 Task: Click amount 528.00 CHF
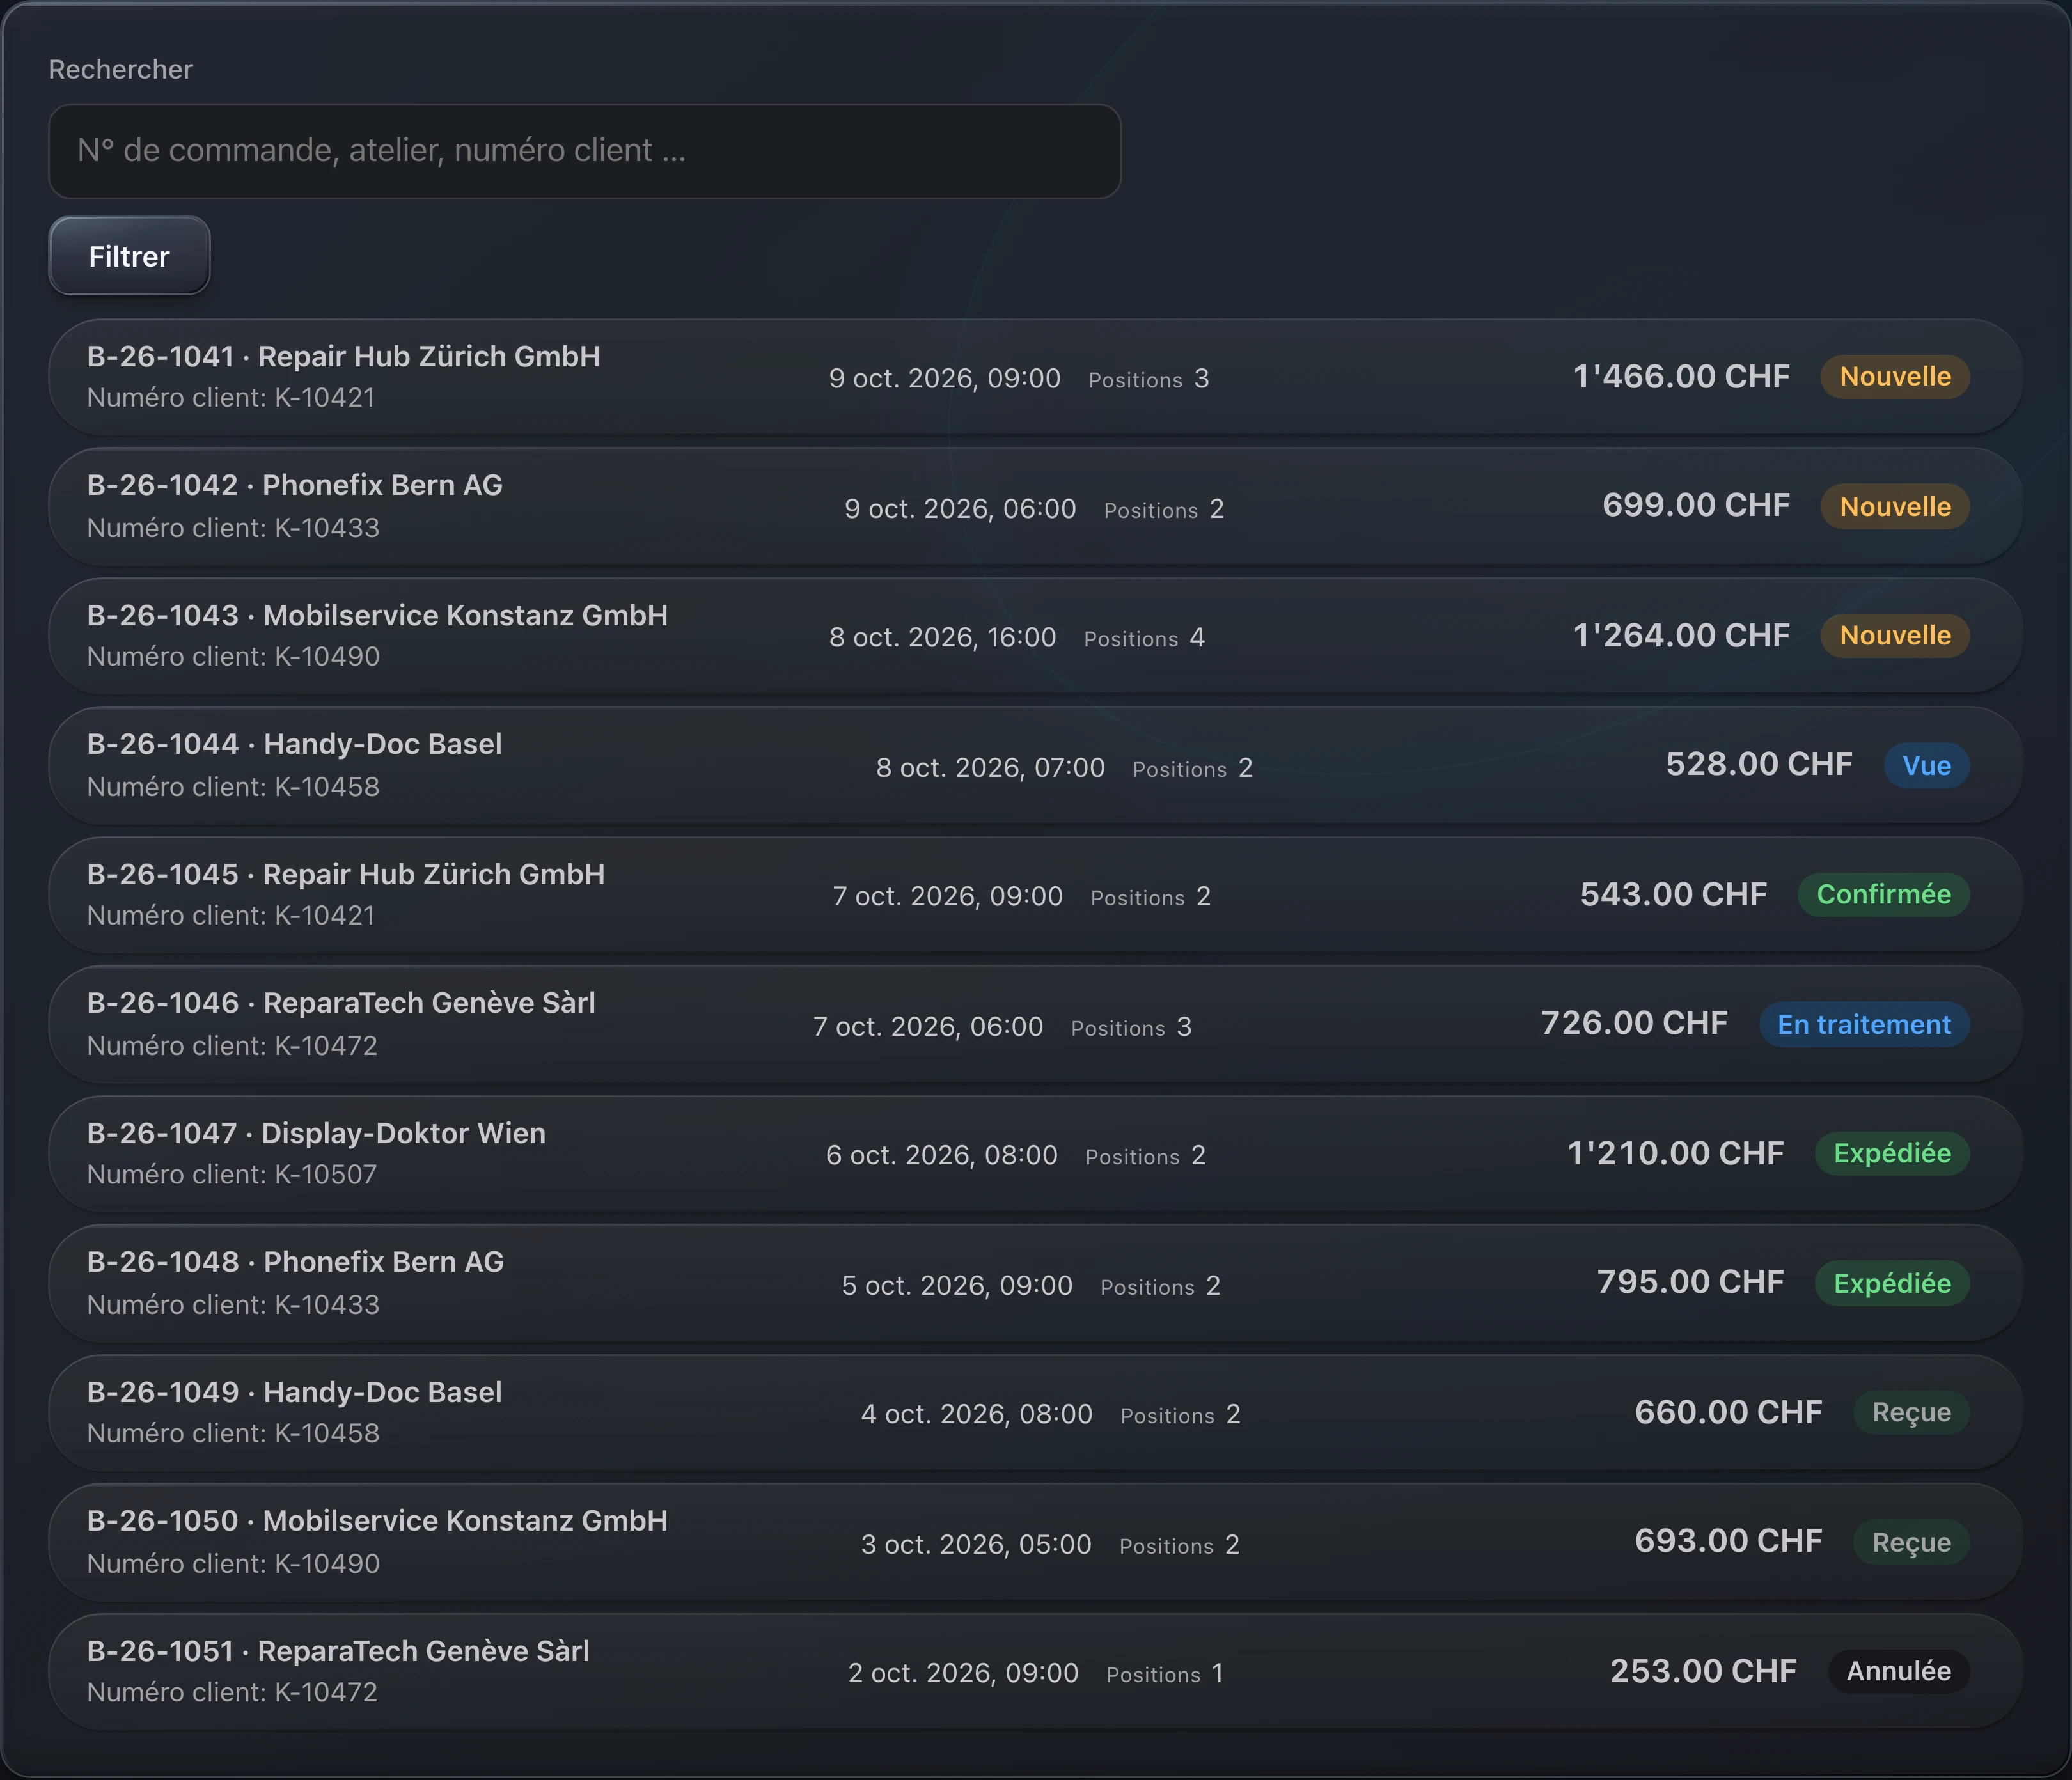click(x=1759, y=765)
